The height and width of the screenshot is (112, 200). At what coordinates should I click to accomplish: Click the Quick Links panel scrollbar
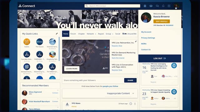pyautogui.click(x=59, y=49)
